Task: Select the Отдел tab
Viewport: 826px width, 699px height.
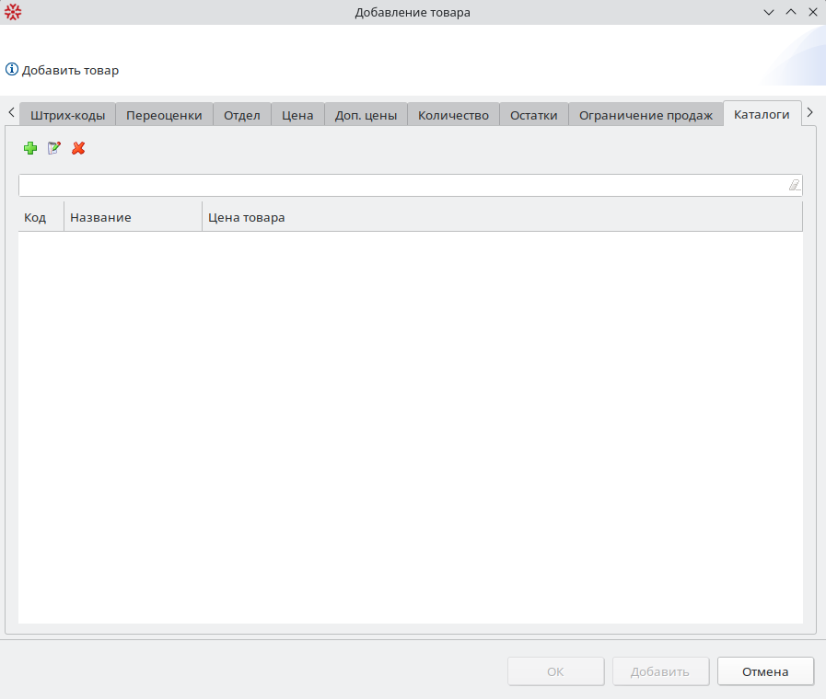Action: click(242, 115)
